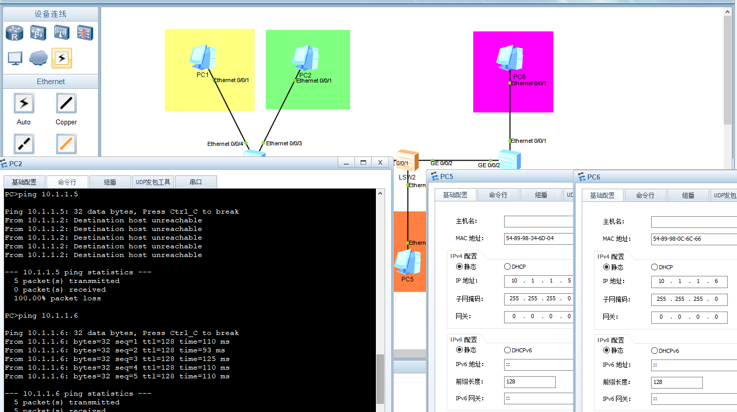Choose the Copper cable type
Viewport: 737px width, 412px height.
pos(66,103)
